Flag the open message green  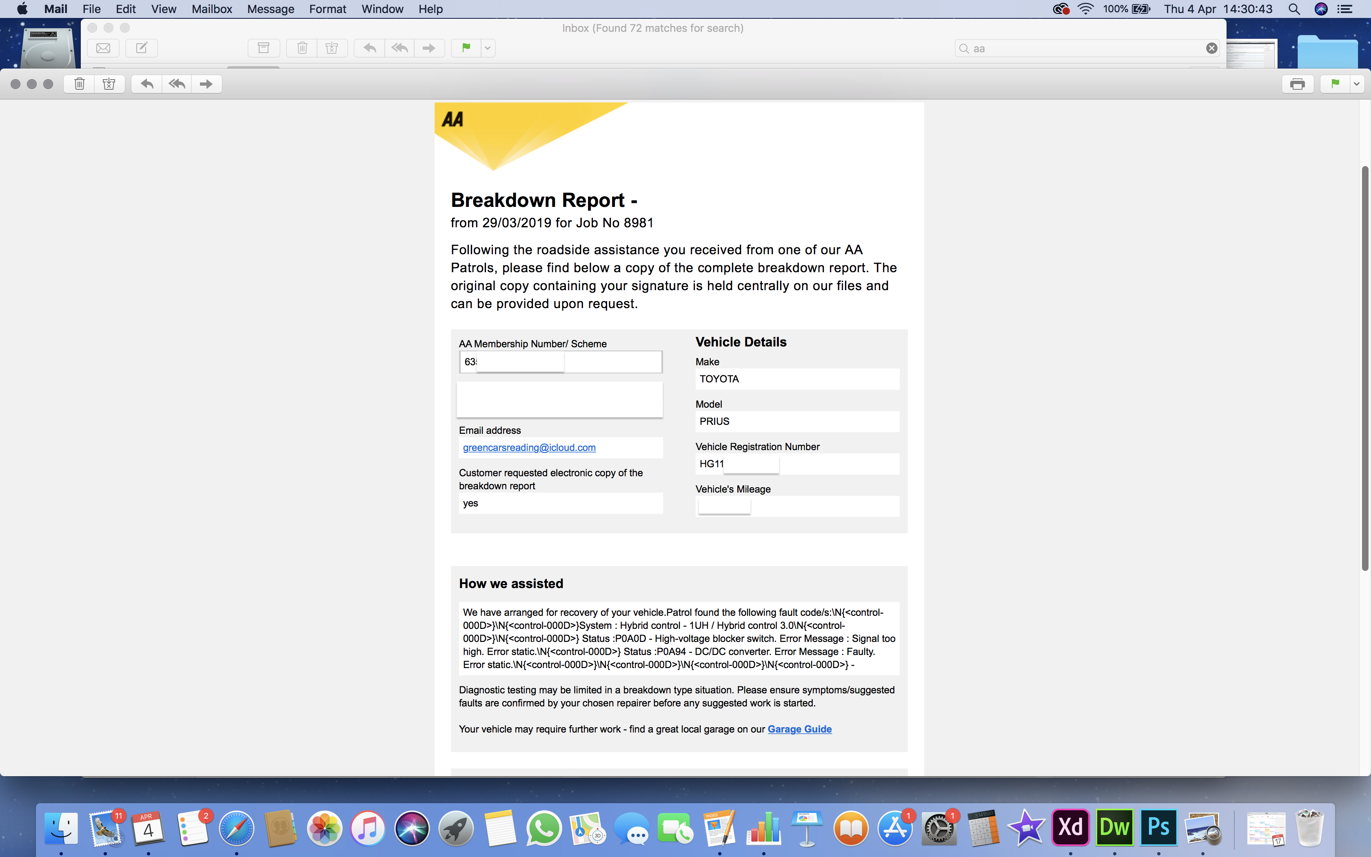[1336, 84]
